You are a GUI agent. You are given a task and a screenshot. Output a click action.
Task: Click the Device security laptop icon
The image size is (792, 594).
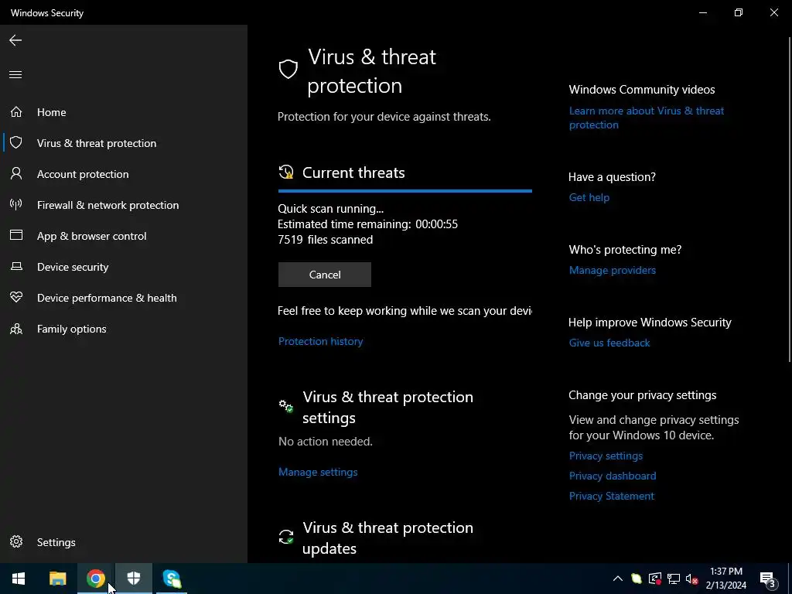pyautogui.click(x=16, y=266)
